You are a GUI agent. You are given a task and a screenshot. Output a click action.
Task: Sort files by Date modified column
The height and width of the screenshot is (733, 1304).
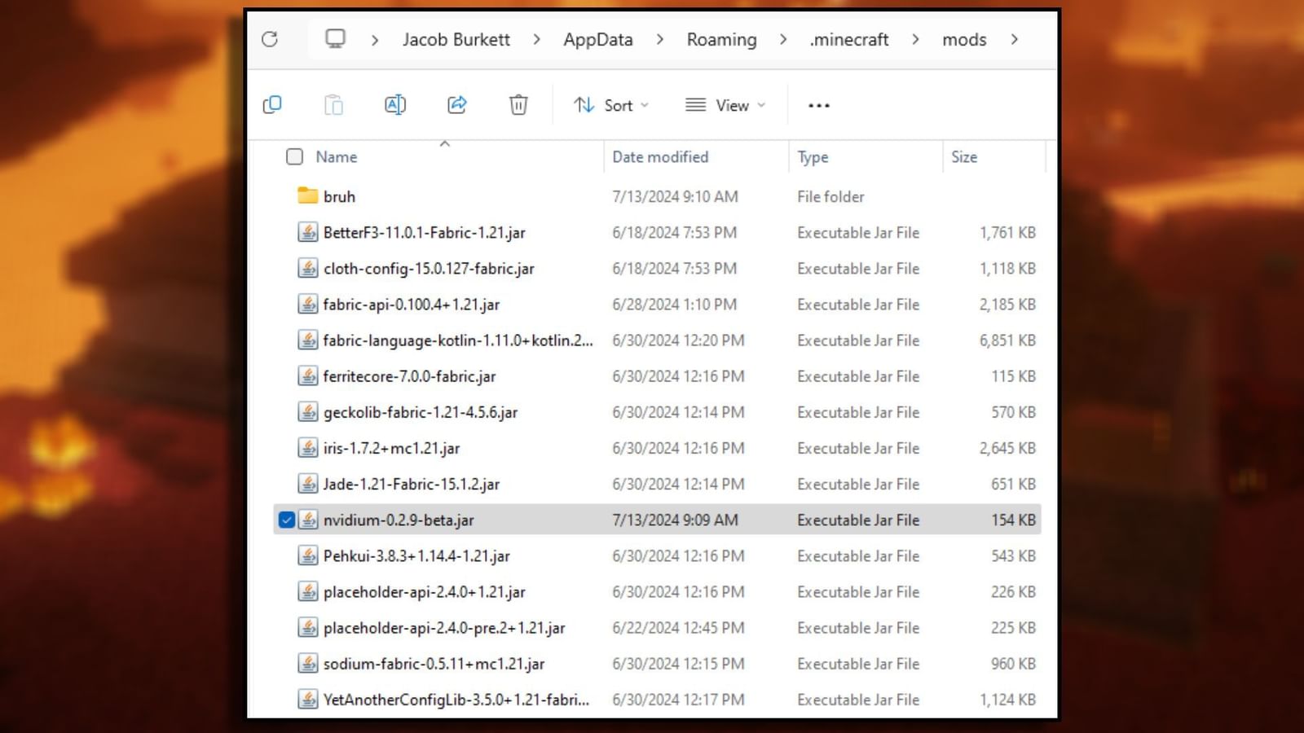coord(660,156)
